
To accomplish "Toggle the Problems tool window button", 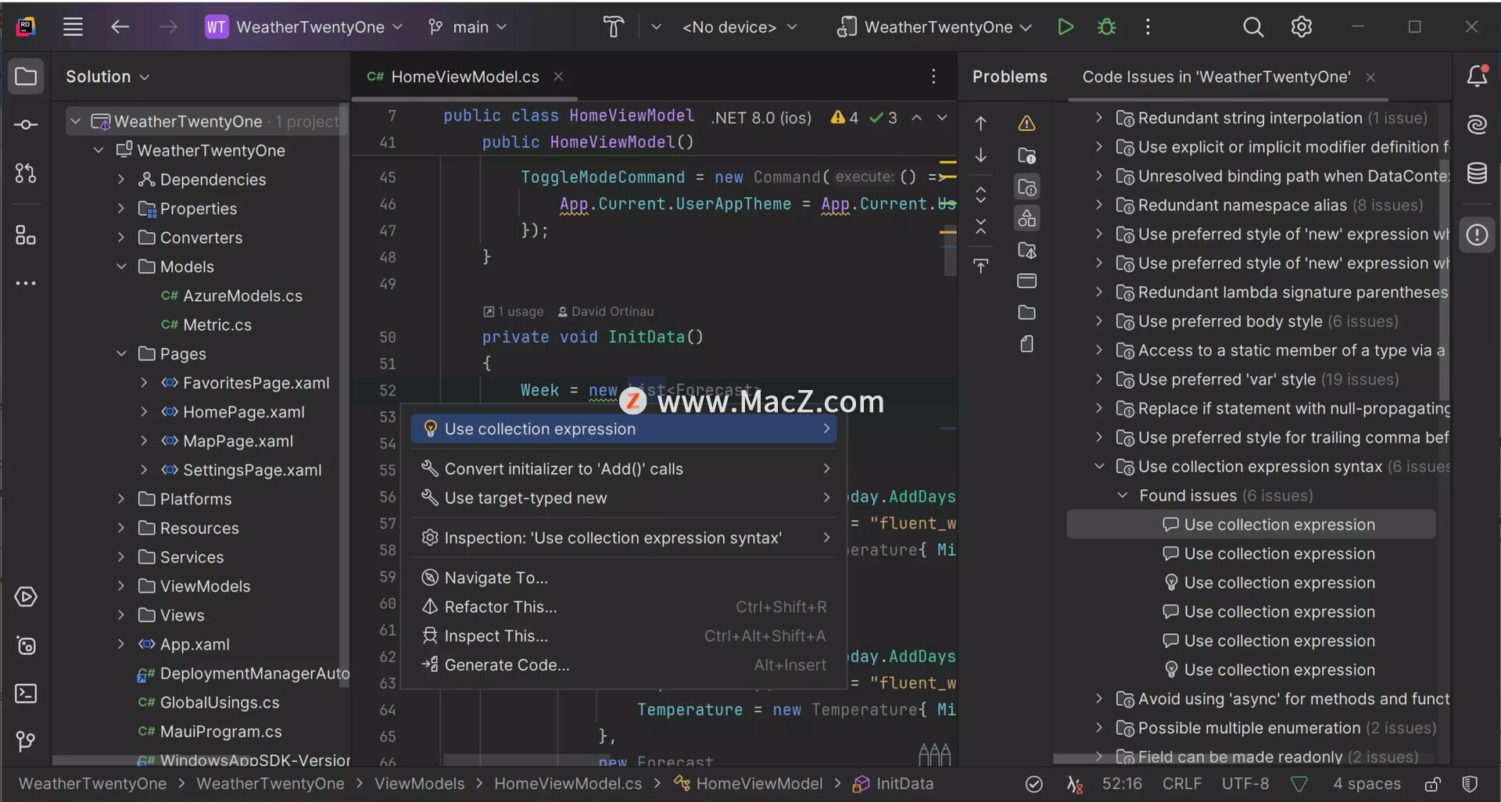I will 1476,235.
